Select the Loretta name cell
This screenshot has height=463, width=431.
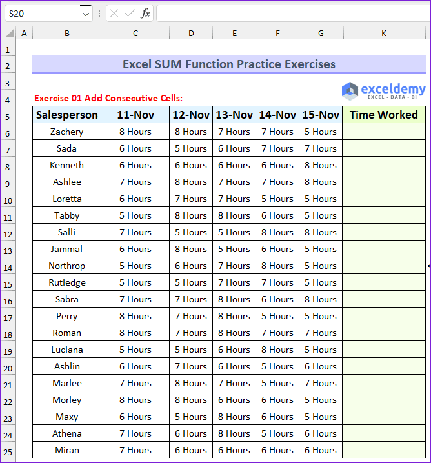point(66,199)
